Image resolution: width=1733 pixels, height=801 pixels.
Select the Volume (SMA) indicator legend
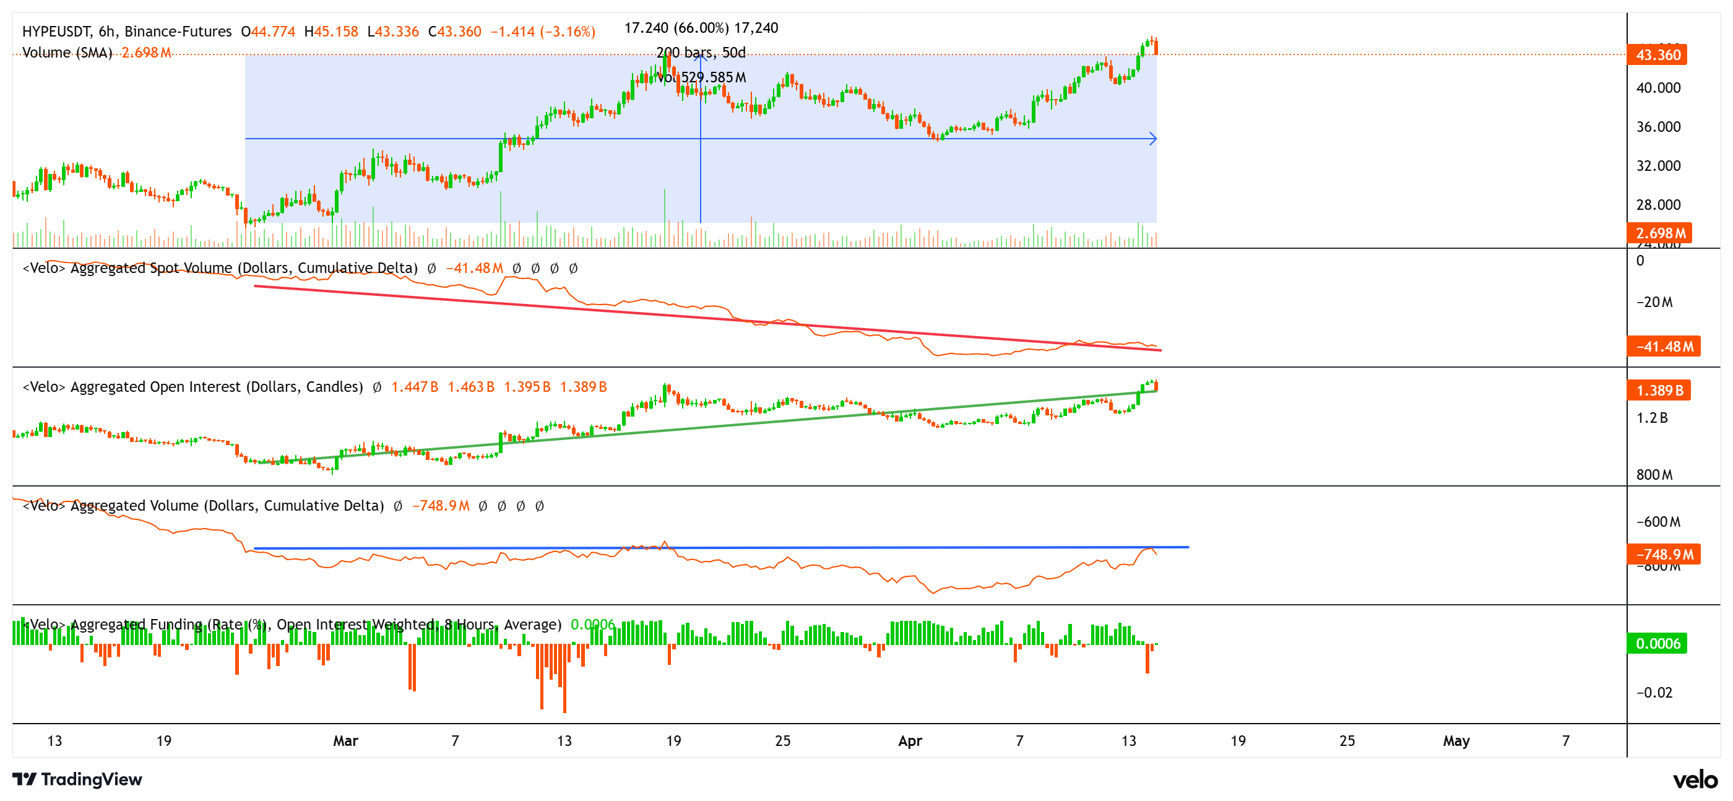click(67, 53)
